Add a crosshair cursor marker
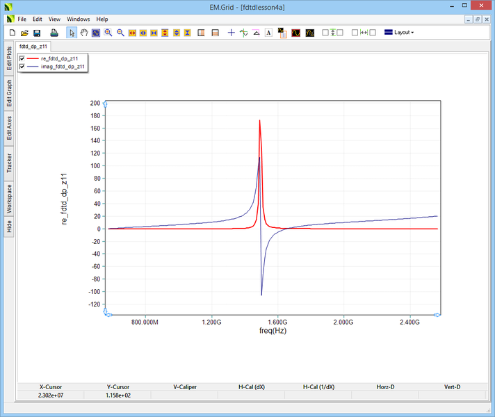 pyautogui.click(x=232, y=33)
